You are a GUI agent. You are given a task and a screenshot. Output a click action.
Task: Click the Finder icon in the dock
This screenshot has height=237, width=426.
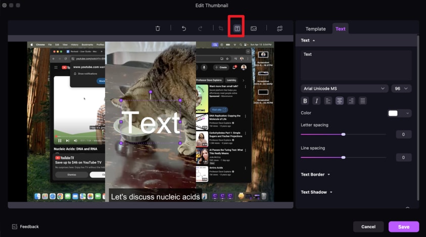point(37,196)
